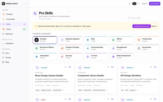Open React Design System Builder title
Viewport: 163px width, 102px height.
[x=49, y=75]
